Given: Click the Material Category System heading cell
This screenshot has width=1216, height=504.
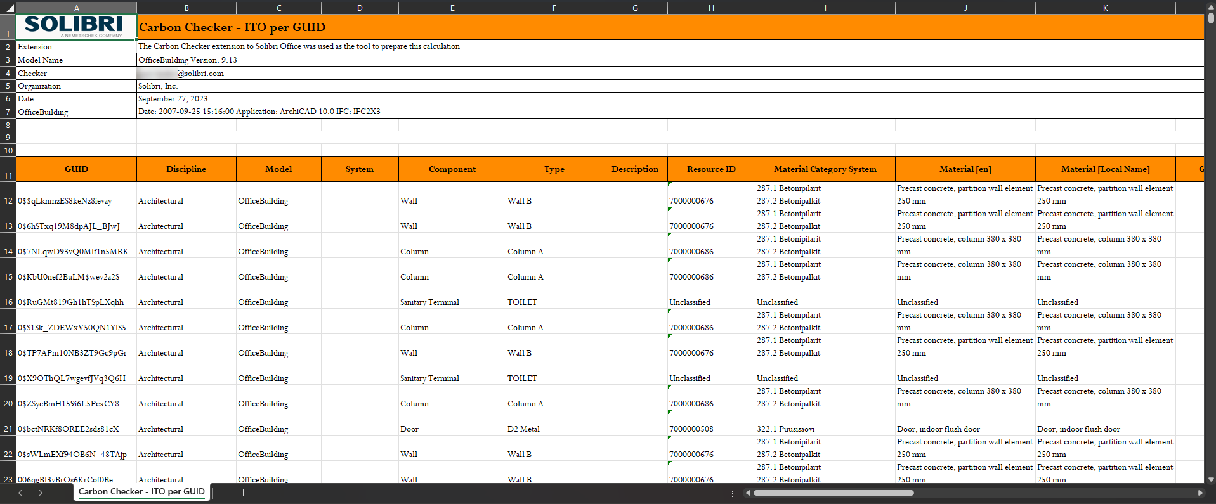Looking at the screenshot, I should tap(825, 169).
